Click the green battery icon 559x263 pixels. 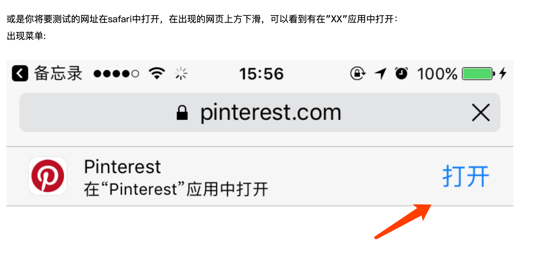tap(478, 73)
